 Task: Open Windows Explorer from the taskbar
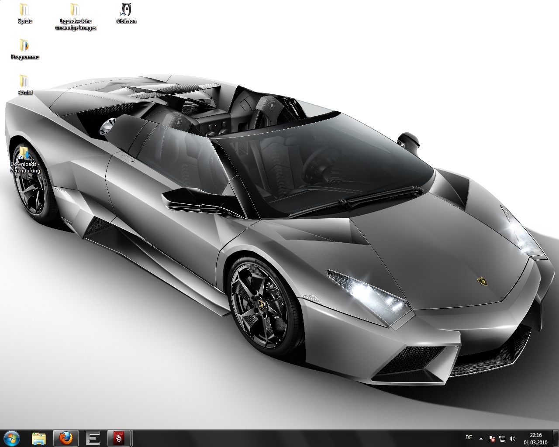pos(39,438)
